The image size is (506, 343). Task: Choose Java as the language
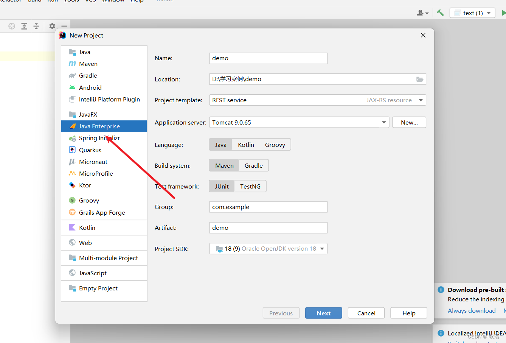point(221,145)
